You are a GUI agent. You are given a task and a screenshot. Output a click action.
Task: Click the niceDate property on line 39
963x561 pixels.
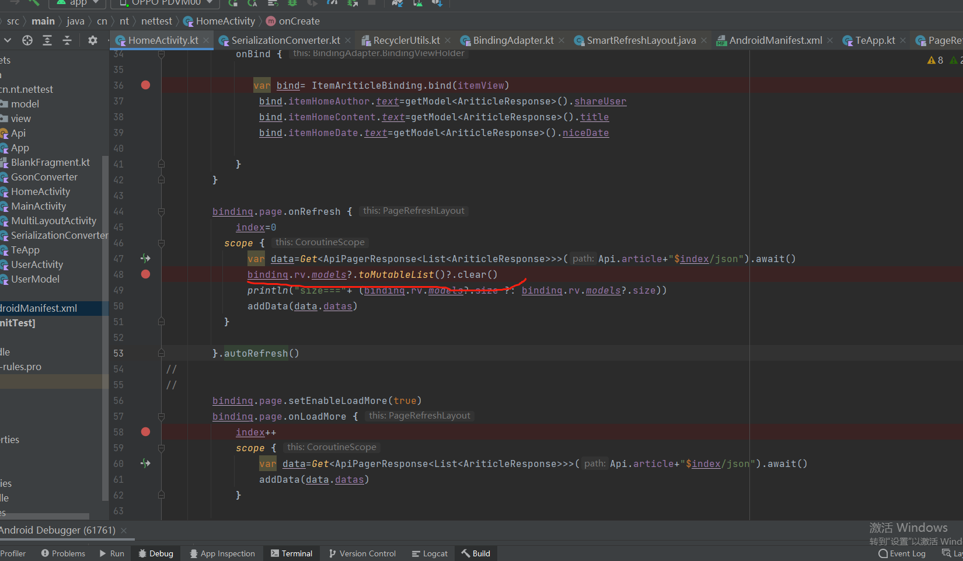585,133
